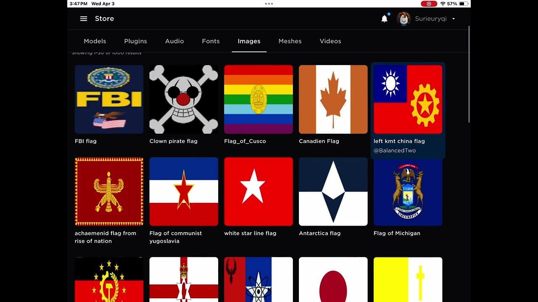Click the "left kmt china flag" title

coord(399,141)
